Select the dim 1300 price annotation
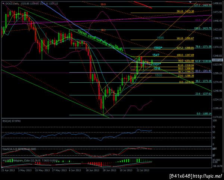Screen dimensions: 224x180 (158, 75)
